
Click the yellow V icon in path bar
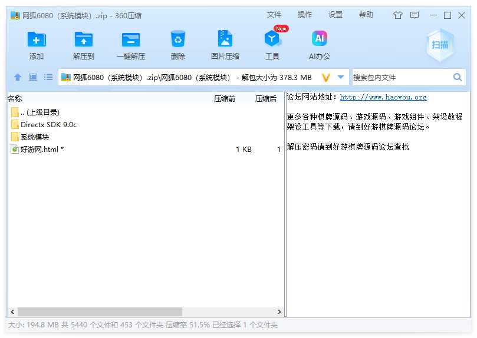(325, 78)
